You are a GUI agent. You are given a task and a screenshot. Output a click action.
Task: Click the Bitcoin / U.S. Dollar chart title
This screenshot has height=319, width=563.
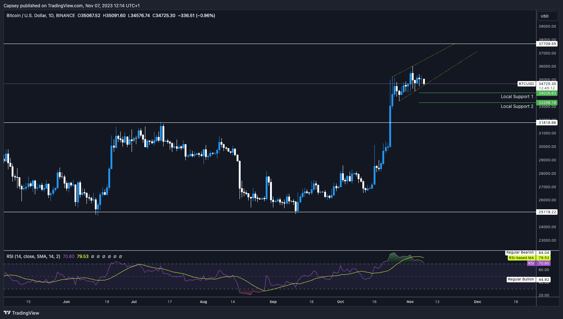pos(41,16)
